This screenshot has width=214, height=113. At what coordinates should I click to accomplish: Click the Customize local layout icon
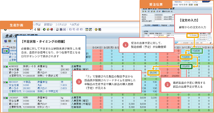click(100, 29)
